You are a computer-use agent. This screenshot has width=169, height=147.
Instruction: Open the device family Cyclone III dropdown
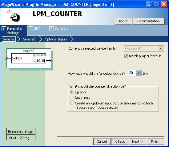tap(144, 49)
